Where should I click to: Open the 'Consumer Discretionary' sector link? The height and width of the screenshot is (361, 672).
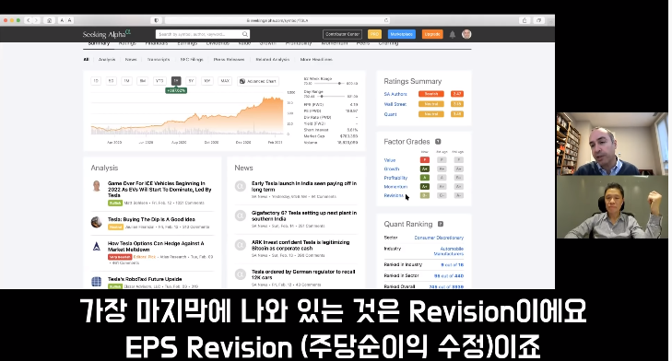pos(439,238)
